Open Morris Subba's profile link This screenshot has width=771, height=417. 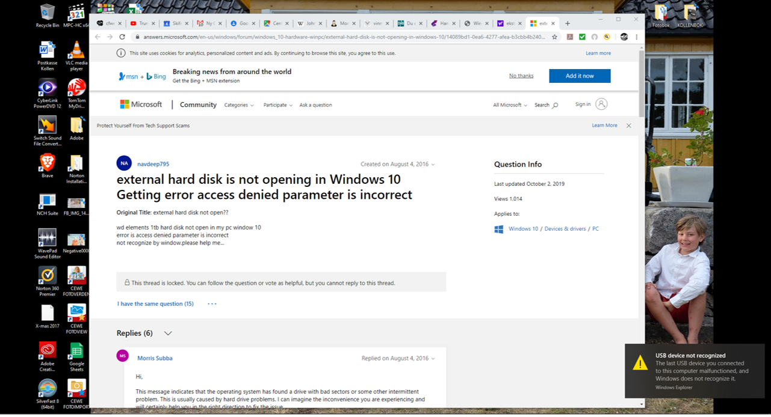click(155, 358)
